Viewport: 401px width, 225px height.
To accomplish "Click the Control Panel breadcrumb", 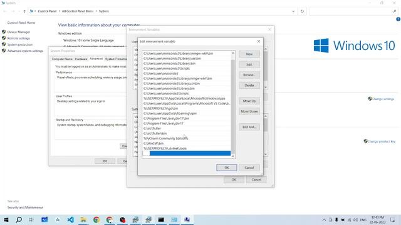I will (47, 11).
